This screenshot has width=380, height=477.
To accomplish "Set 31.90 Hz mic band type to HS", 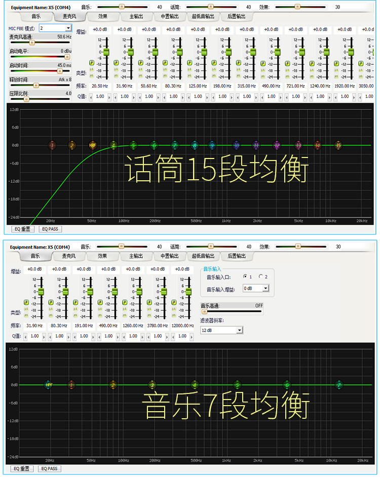I will pos(116,76).
